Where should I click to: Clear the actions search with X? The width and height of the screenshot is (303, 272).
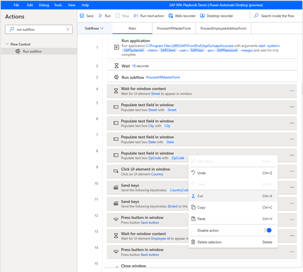68,29
